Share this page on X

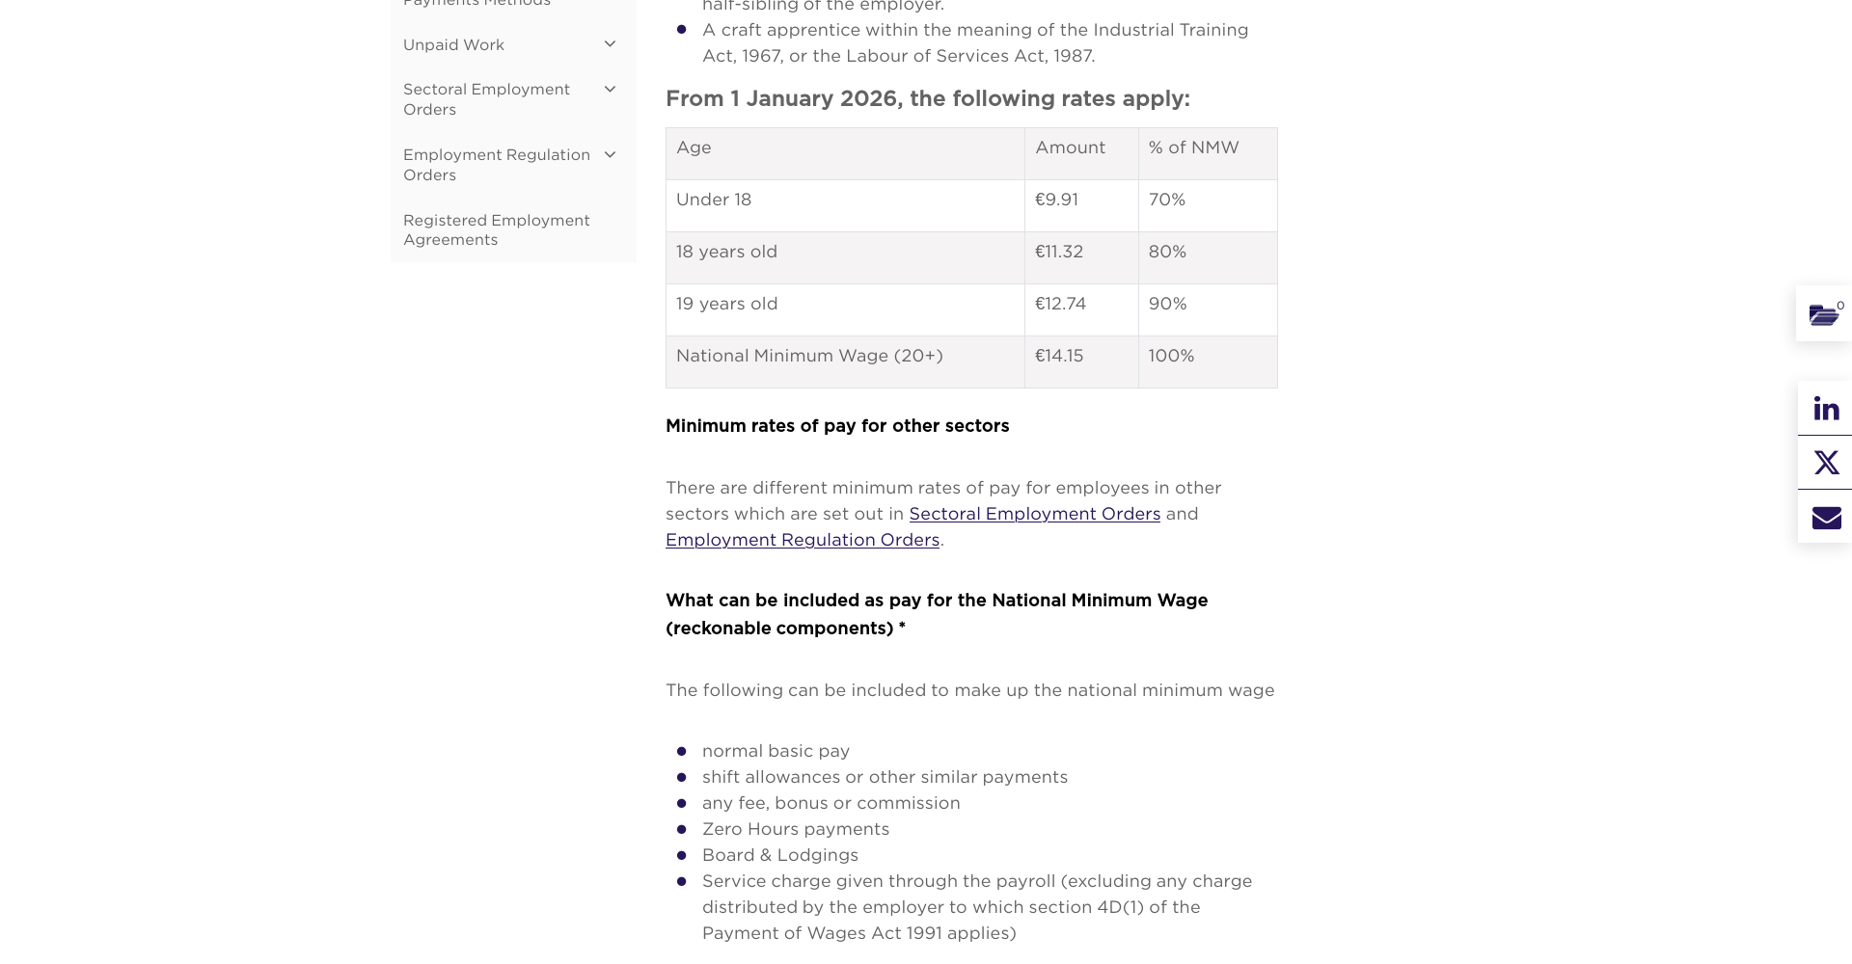[1826, 463]
